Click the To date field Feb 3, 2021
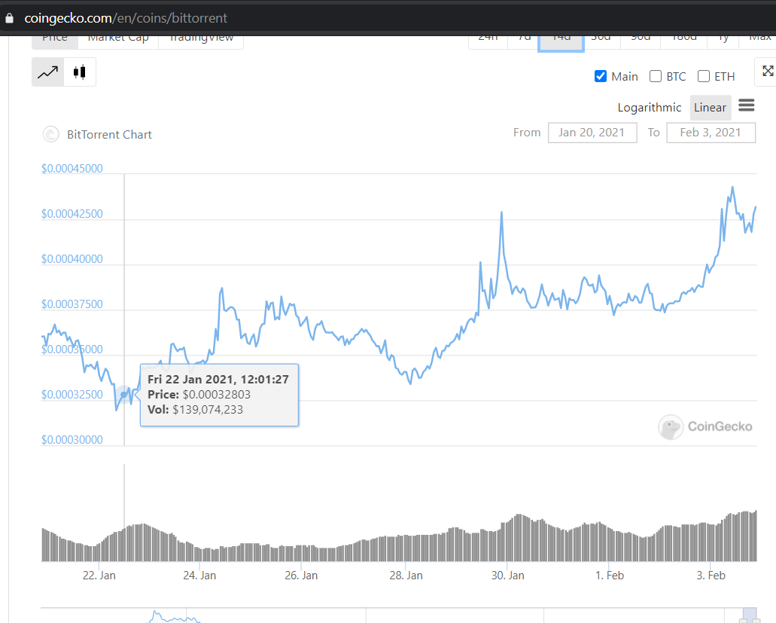The image size is (776, 623). coord(711,133)
